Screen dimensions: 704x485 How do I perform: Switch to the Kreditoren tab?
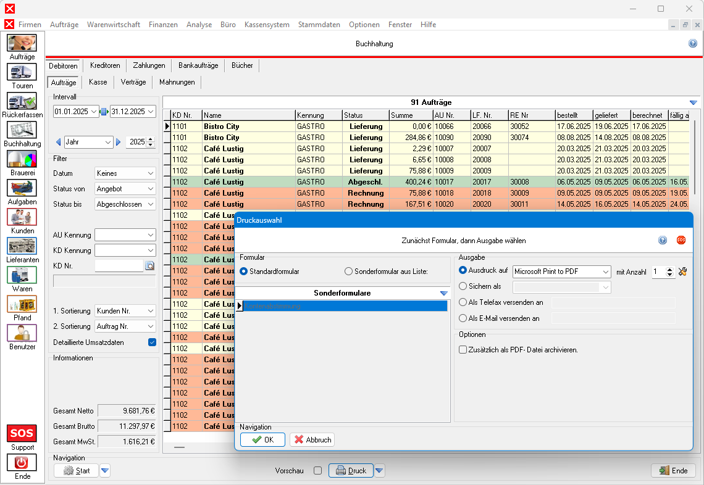tap(104, 65)
